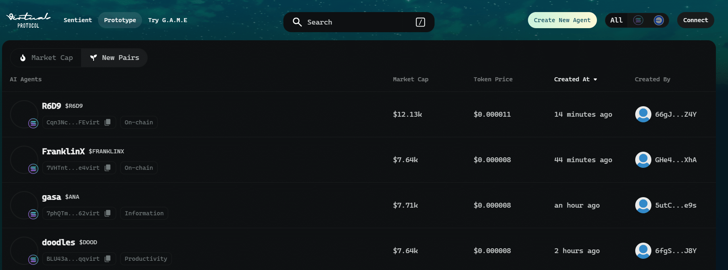Click the $12.13k market cap value
This screenshot has height=270, width=728.
pyautogui.click(x=407, y=114)
